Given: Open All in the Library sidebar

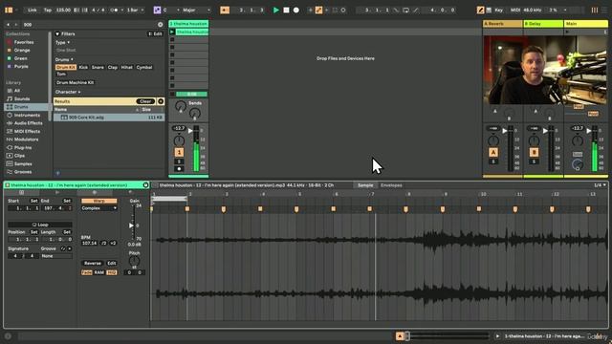Looking at the screenshot, I should click(x=17, y=91).
